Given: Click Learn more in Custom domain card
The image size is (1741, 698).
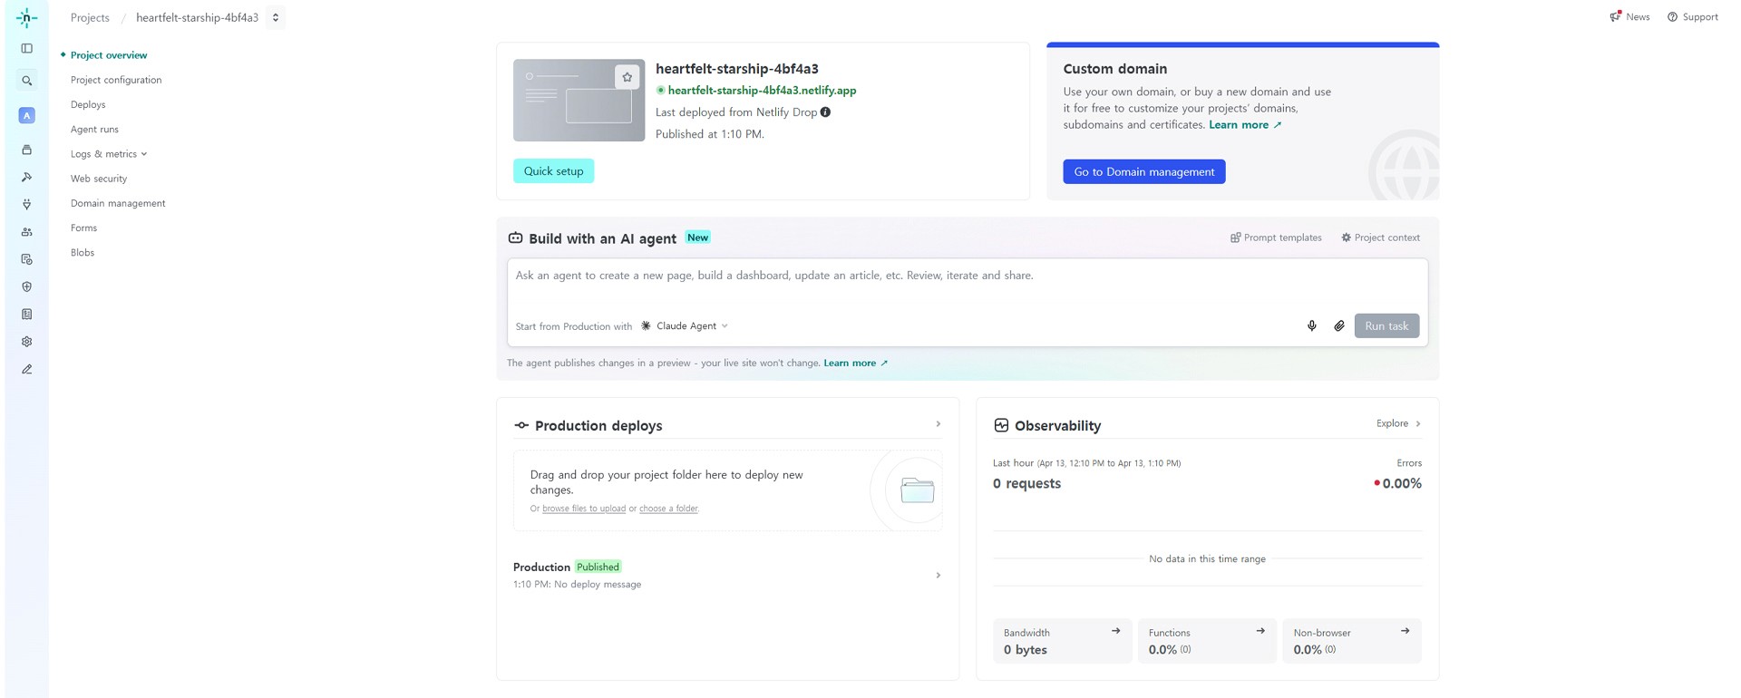Looking at the screenshot, I should [1245, 125].
